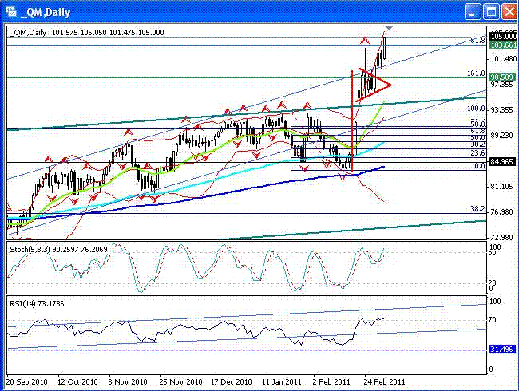This screenshot has height=391, width=519.
Task: Click the 72.980 price scale value
Action: pyautogui.click(x=501, y=238)
